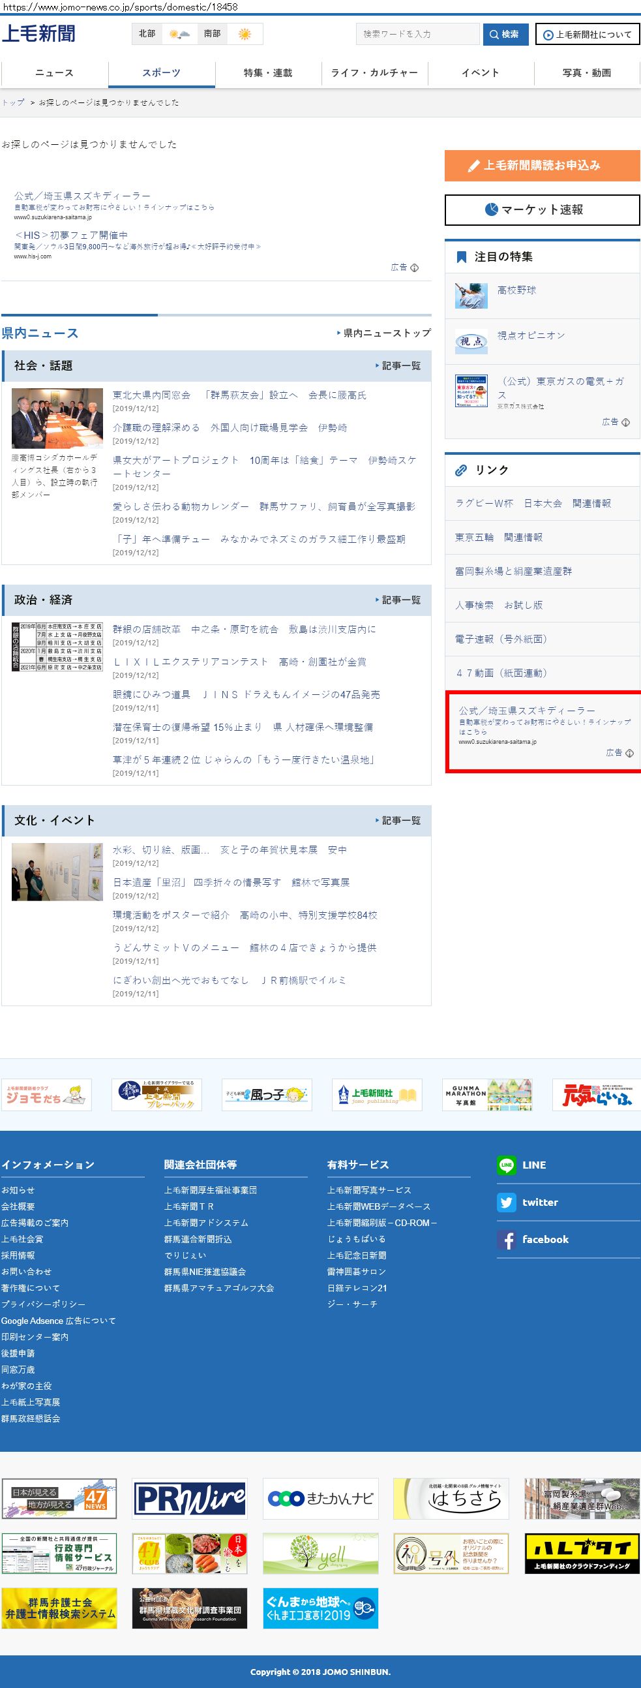Switch to the ニュース tab
This screenshot has height=1688, width=641.
point(54,72)
